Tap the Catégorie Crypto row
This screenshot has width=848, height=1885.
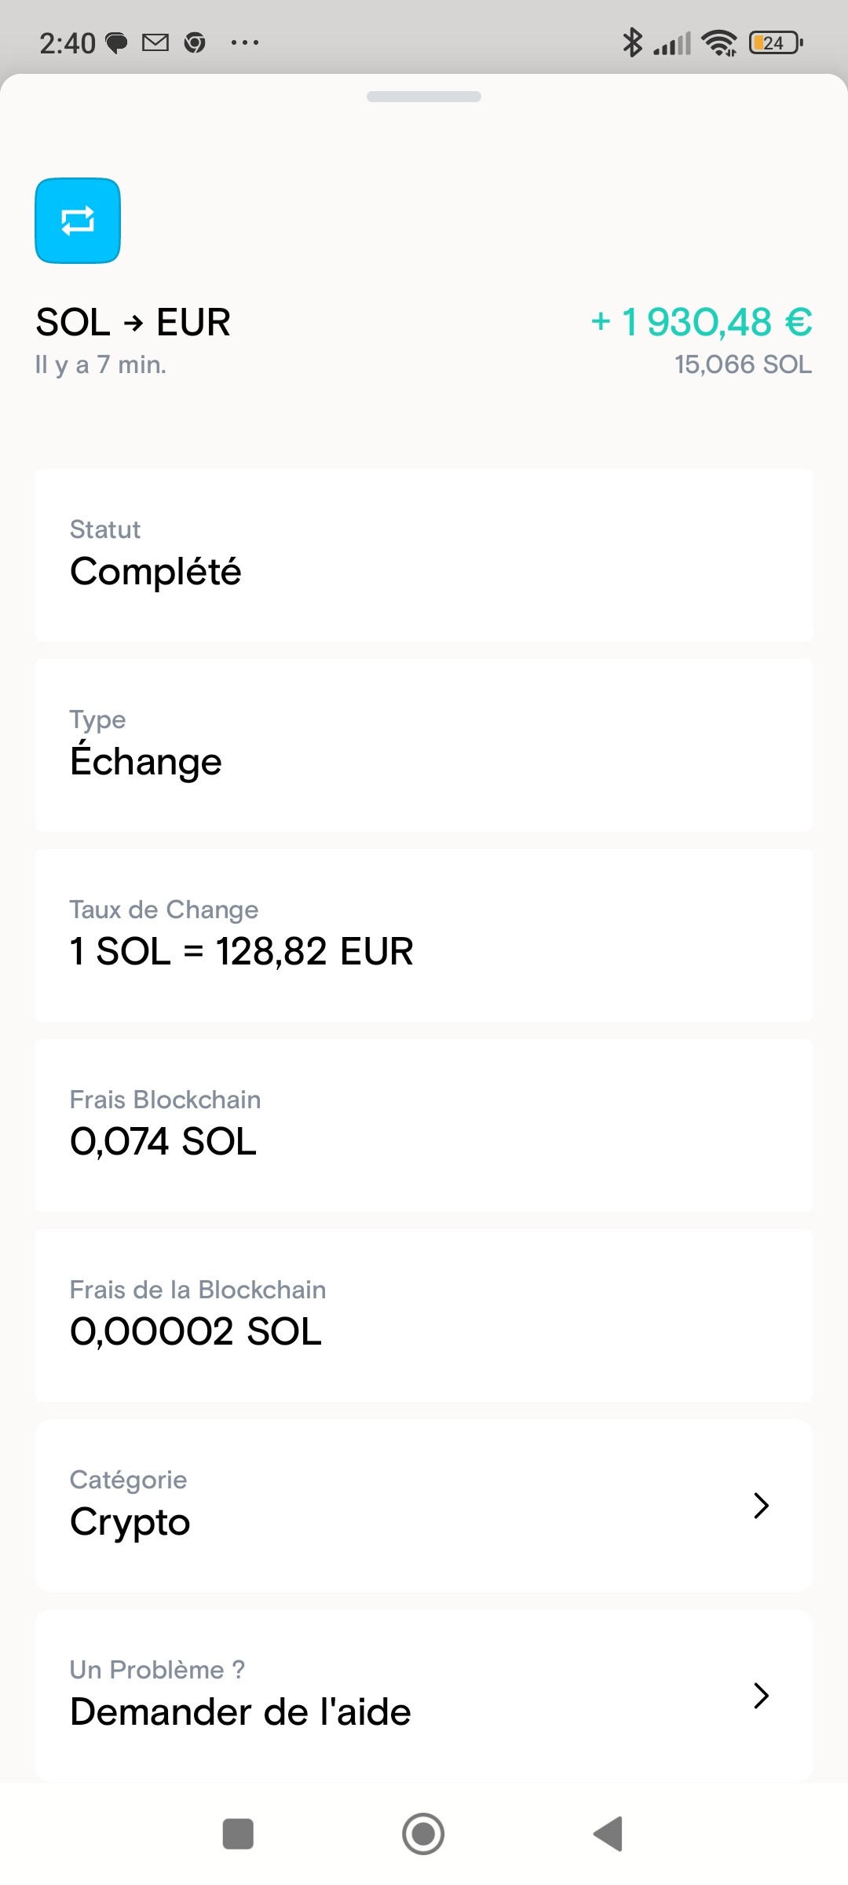tap(393, 1506)
